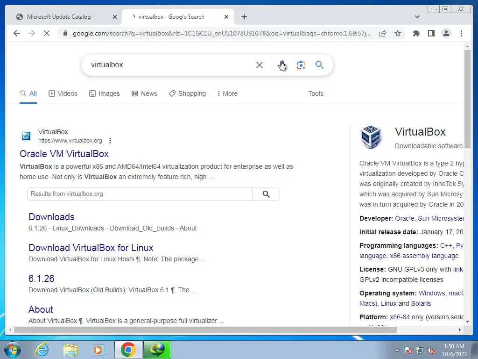478x359 pixels.
Task: Follow the Solaris operating system link
Action: pyautogui.click(x=421, y=303)
